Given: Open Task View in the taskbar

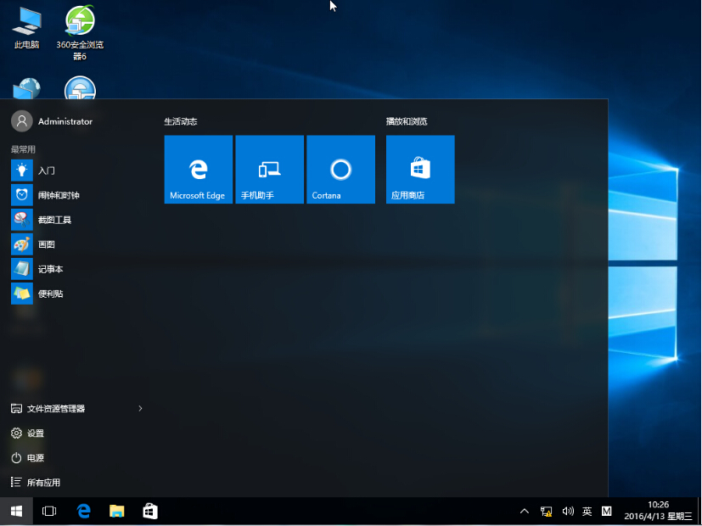Looking at the screenshot, I should pyautogui.click(x=49, y=511).
